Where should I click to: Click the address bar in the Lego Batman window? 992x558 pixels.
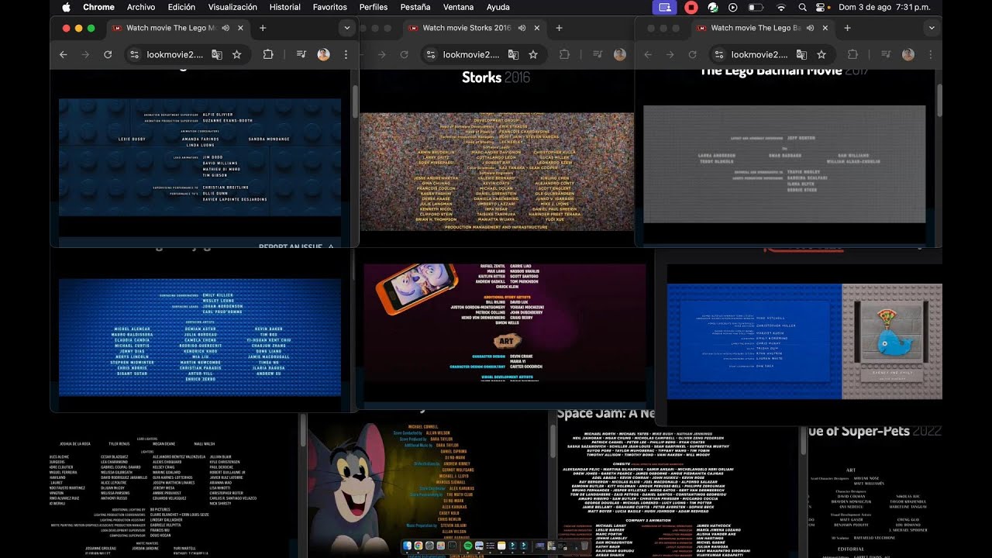pos(772,54)
